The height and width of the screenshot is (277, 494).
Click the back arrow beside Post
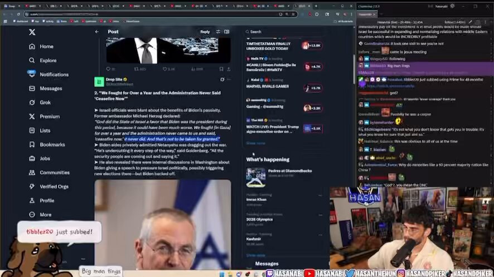pos(96,32)
